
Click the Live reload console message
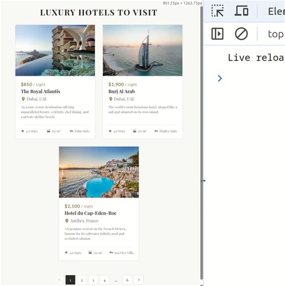[256, 58]
